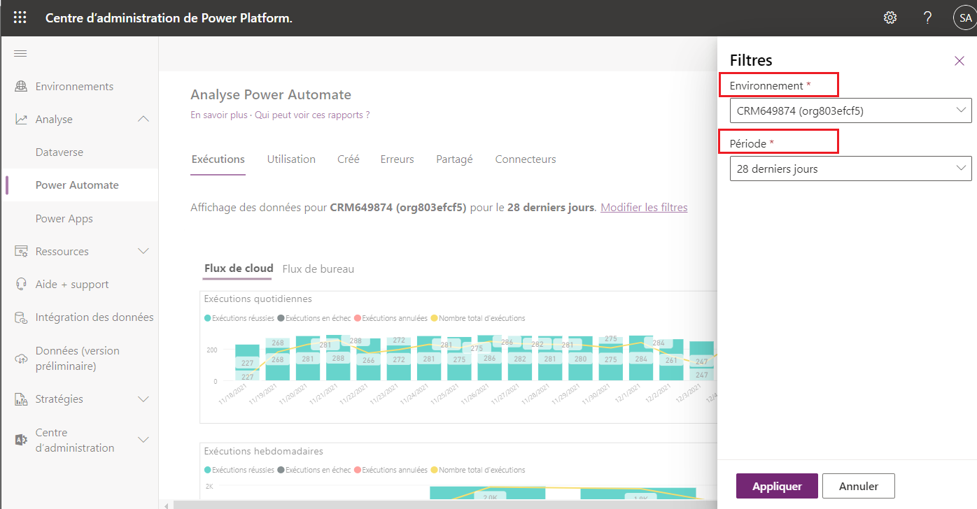
Task: Select the Flux de bureau tab
Action: click(318, 268)
